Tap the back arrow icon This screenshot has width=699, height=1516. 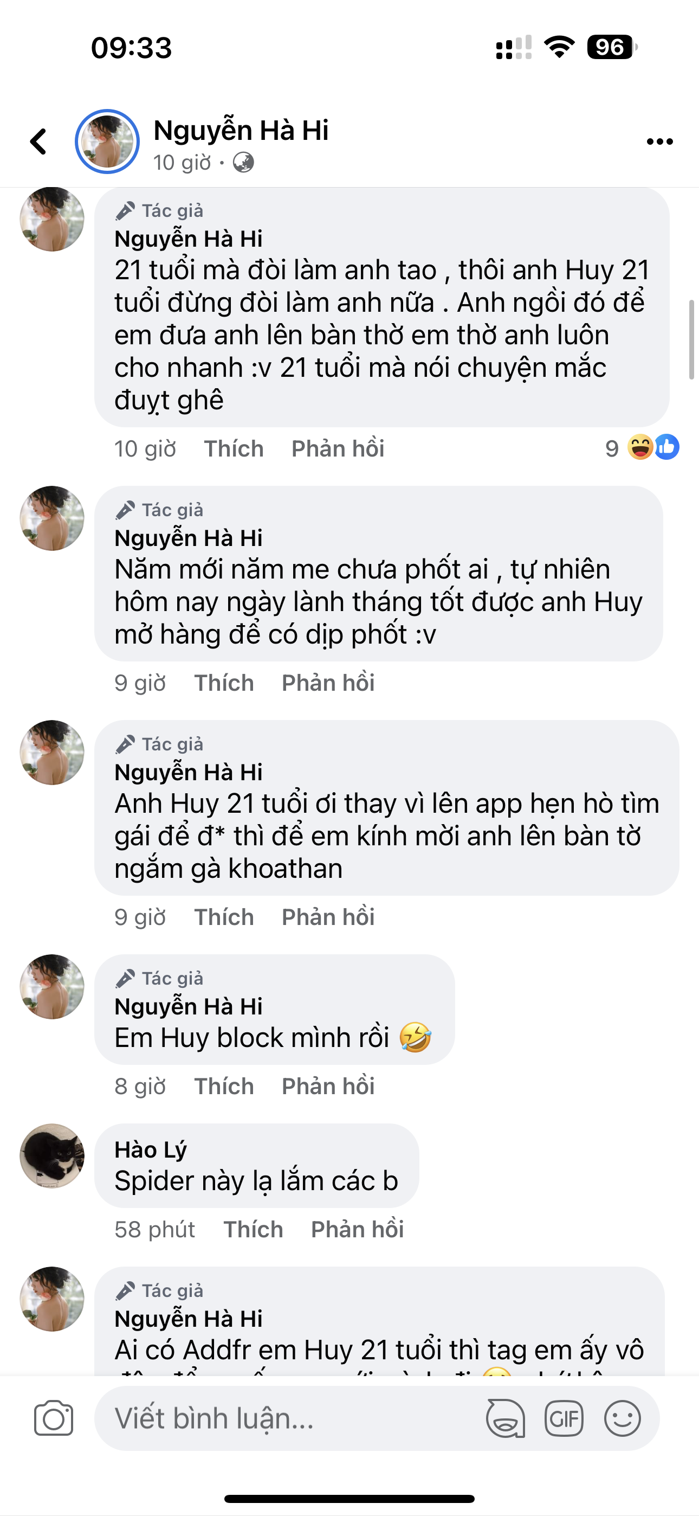click(39, 142)
